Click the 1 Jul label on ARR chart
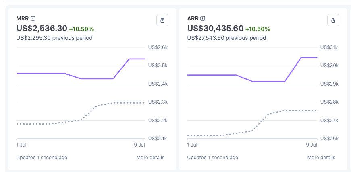The height and width of the screenshot is (172, 351). tap(192, 145)
